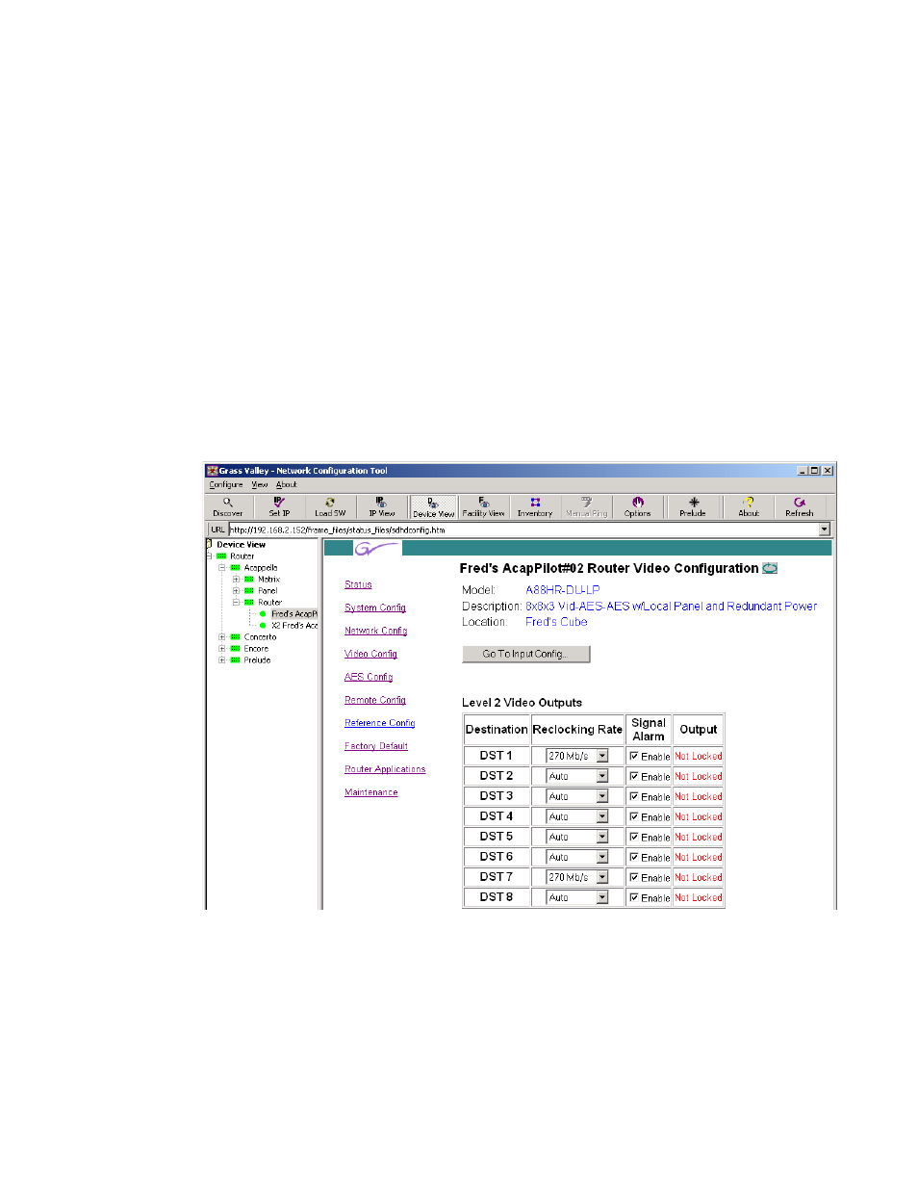Open the URL history dropdown arrow
Screen dimensions: 918x1189
pos(825,530)
